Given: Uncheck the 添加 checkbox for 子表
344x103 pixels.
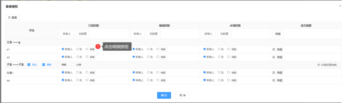Looking at the screenshot, I should click(x=29, y=65).
